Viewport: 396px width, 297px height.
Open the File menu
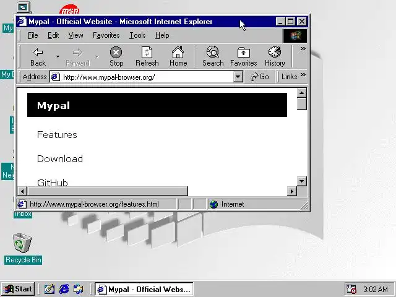click(33, 35)
